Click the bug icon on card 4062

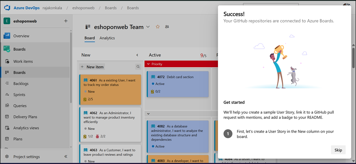coord(97,136)
